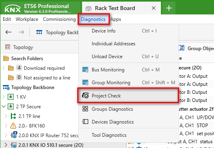Expand the Download required folder
Screen dimensions: 214x148
click(4, 68)
